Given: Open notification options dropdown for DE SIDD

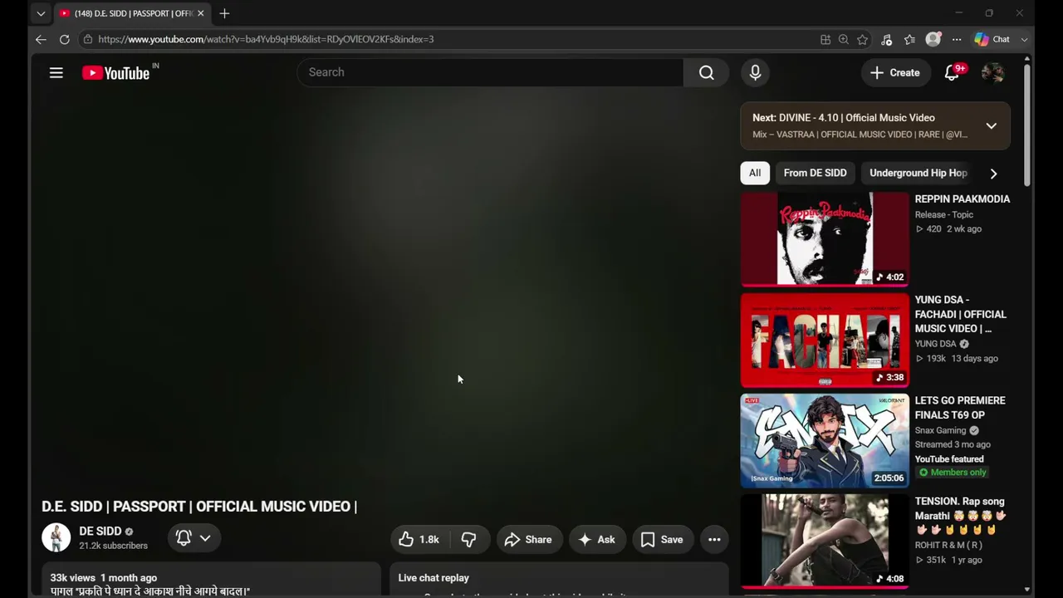Looking at the screenshot, I should pyautogui.click(x=194, y=538).
